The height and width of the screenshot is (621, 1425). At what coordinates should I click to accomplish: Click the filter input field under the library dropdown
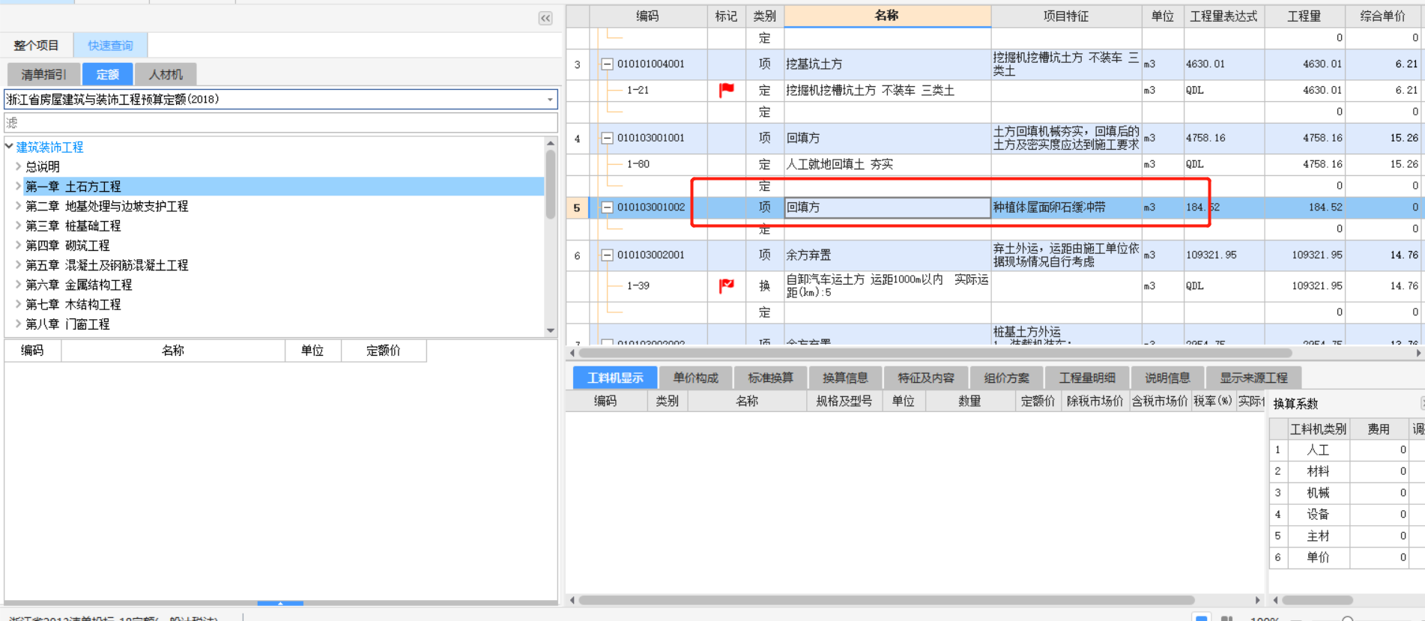pos(281,122)
